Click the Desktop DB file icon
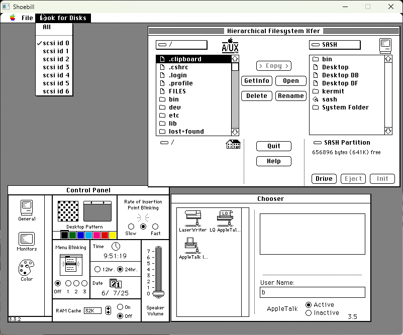Screen dimensions: 403x335 [316, 75]
